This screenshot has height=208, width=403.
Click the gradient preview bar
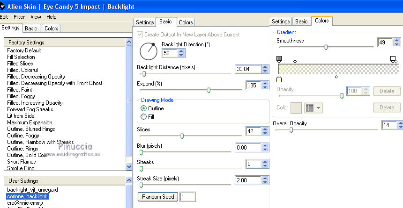click(x=338, y=69)
